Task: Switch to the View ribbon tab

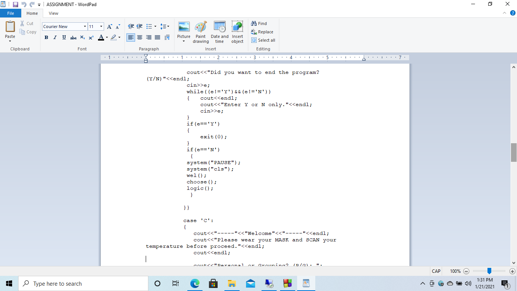Action: click(x=54, y=13)
